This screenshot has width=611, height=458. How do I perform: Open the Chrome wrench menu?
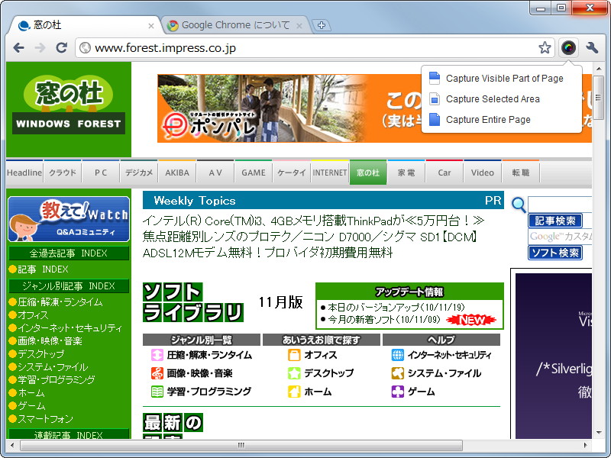click(592, 48)
